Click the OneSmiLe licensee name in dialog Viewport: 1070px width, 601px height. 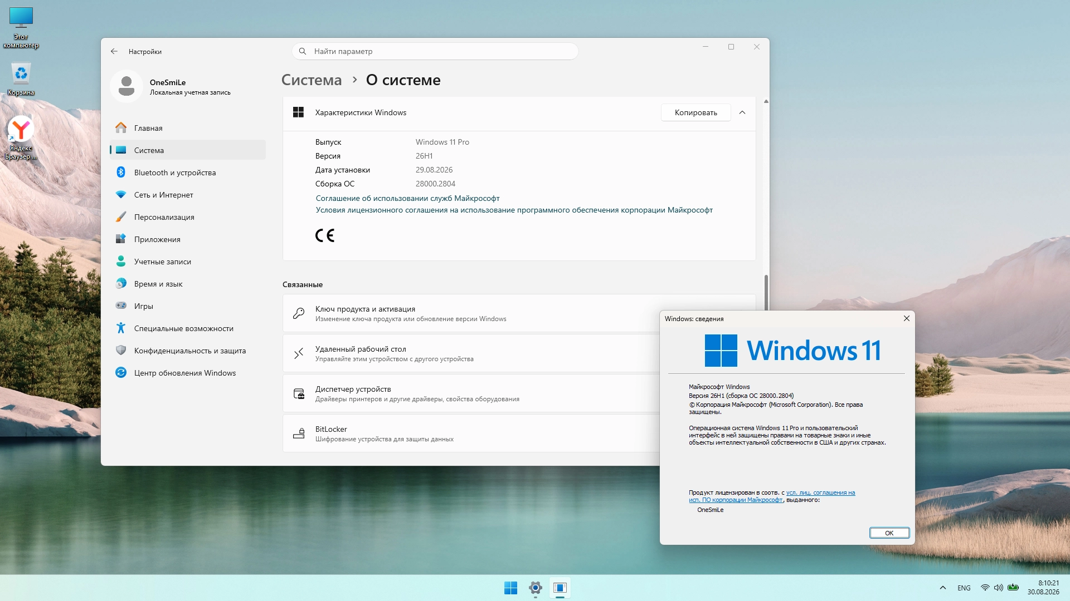point(711,510)
